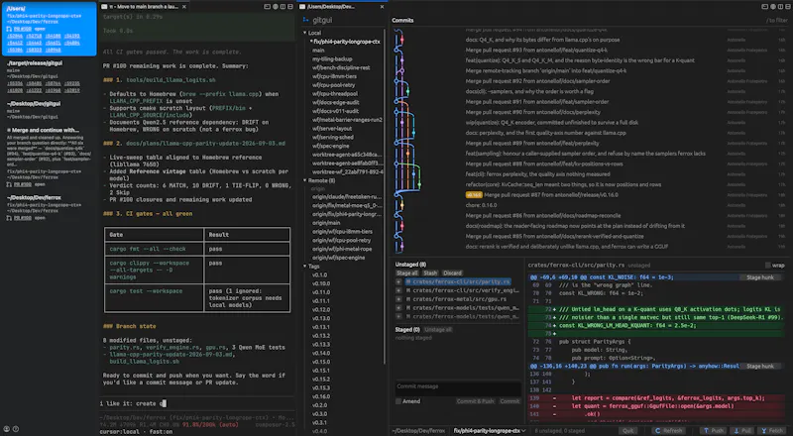Open the fix/phi4-parity-longrope-ctx branch dropdown

click(490, 430)
